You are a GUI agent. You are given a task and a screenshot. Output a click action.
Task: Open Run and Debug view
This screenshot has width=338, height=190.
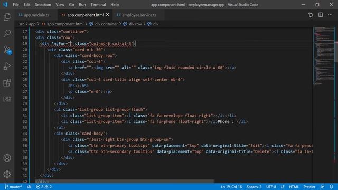click(7, 66)
